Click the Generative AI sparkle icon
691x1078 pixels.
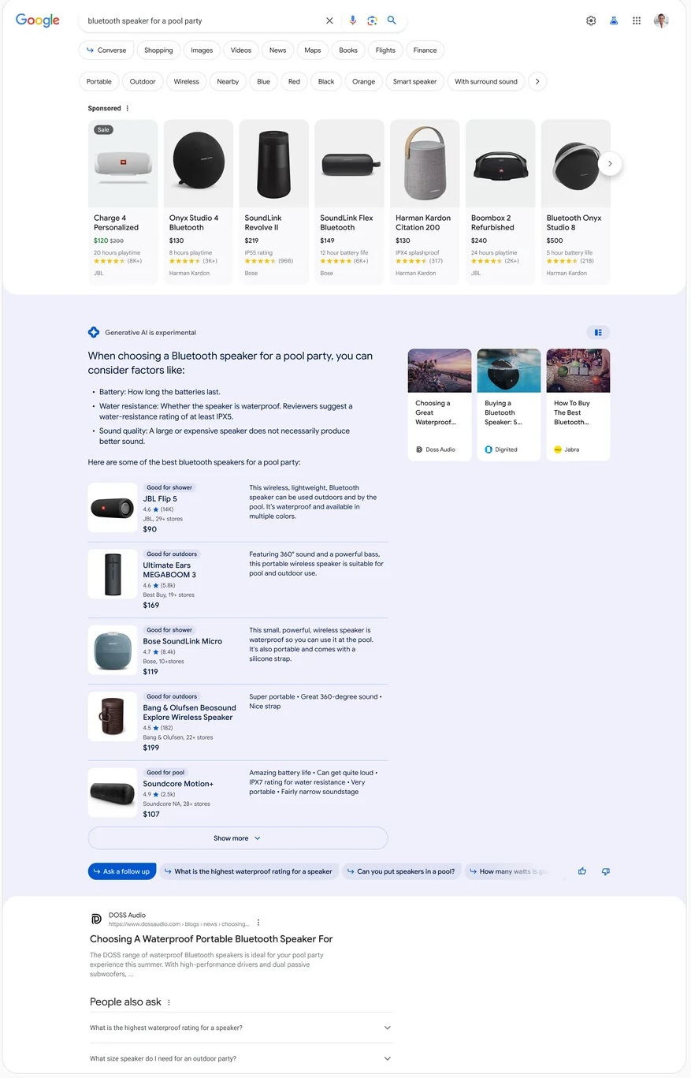click(94, 332)
